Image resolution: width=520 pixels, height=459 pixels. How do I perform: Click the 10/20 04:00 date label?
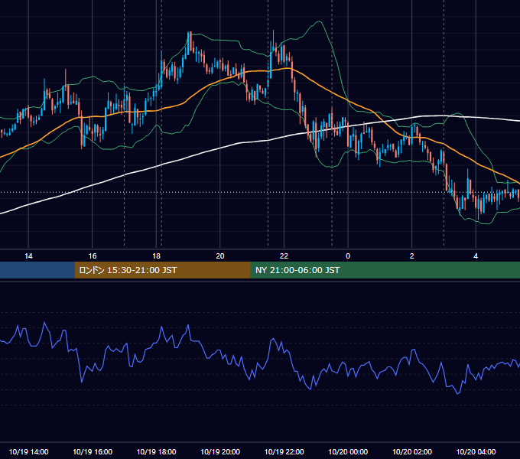pos(476,451)
